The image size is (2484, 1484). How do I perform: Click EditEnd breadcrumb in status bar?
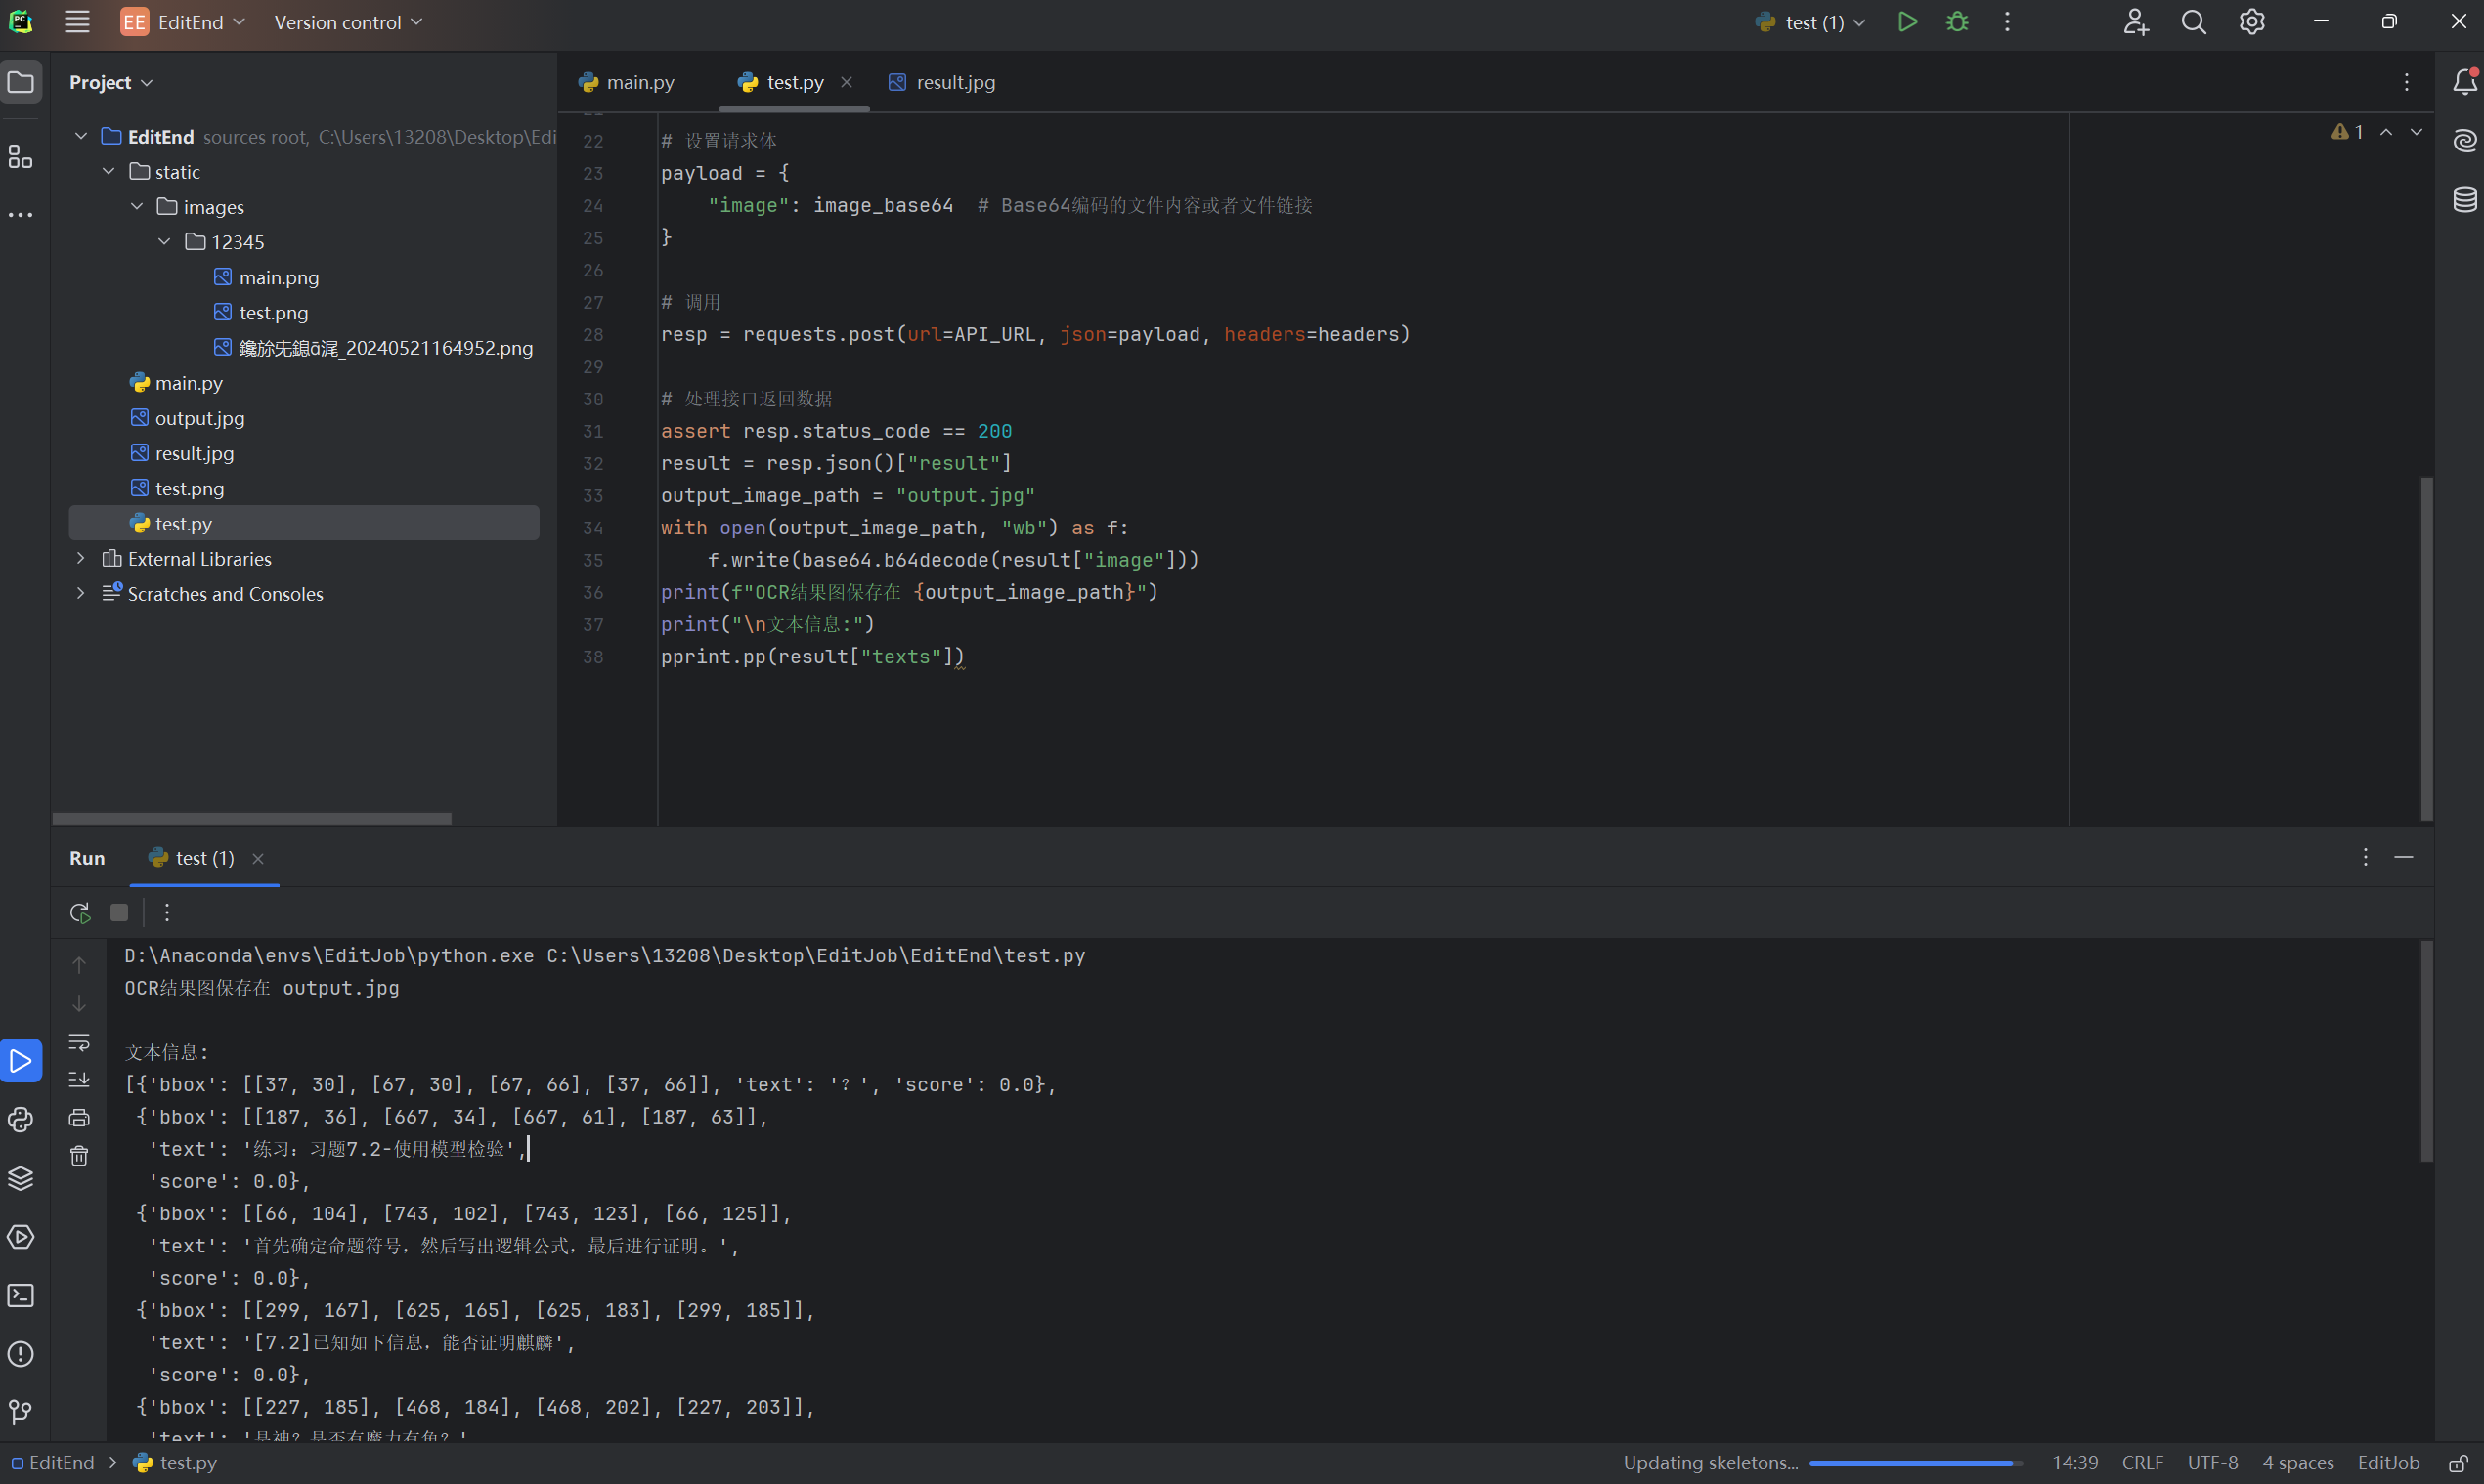point(53,1463)
